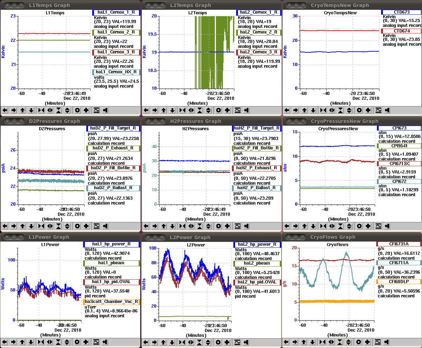This screenshot has width=422, height=348.
Task: Select the CPI671SC legend label
Action: (x=400, y=163)
